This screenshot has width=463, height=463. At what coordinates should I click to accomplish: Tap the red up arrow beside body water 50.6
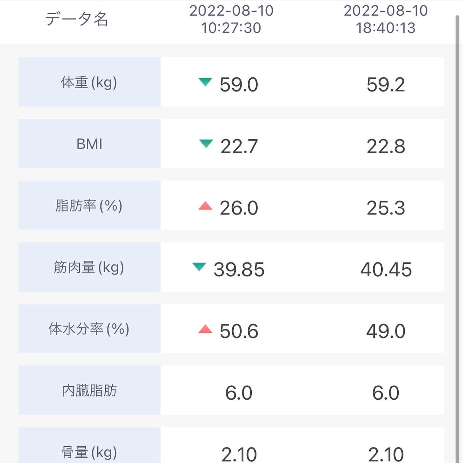pos(205,329)
